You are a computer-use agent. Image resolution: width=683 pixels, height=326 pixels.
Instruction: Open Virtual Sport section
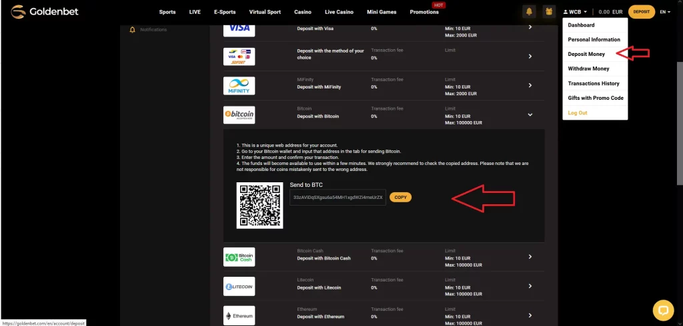coord(265,12)
